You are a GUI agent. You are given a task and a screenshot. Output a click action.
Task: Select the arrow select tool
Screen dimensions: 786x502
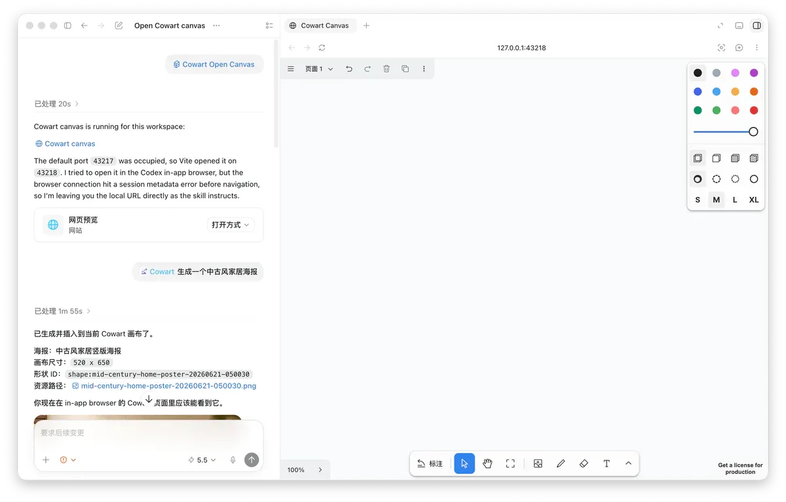click(x=464, y=463)
